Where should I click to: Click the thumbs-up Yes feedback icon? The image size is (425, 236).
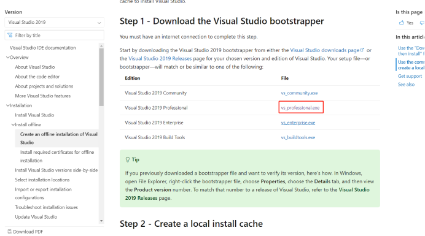coord(402,23)
